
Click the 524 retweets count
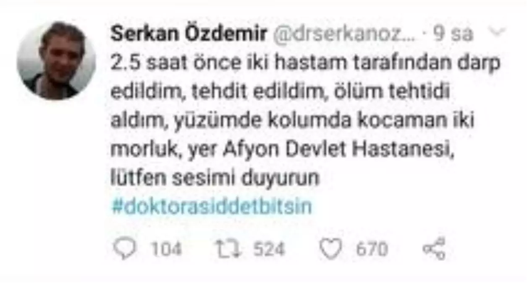coord(269,250)
